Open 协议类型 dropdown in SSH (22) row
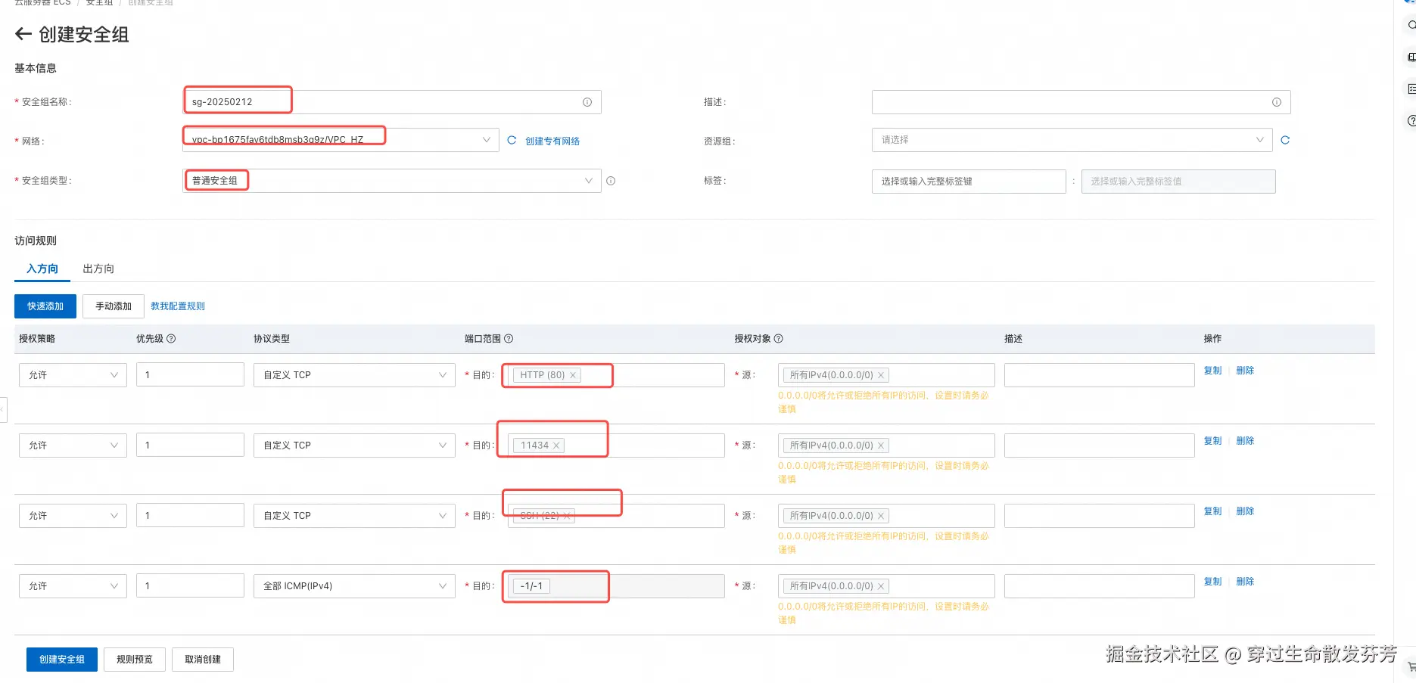1416x683 pixels. 354,516
